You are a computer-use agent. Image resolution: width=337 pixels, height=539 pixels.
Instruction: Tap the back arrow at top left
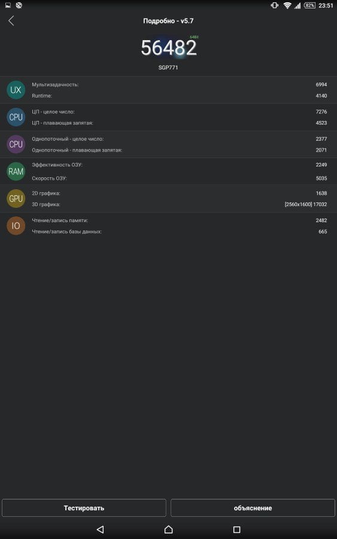coord(11,20)
